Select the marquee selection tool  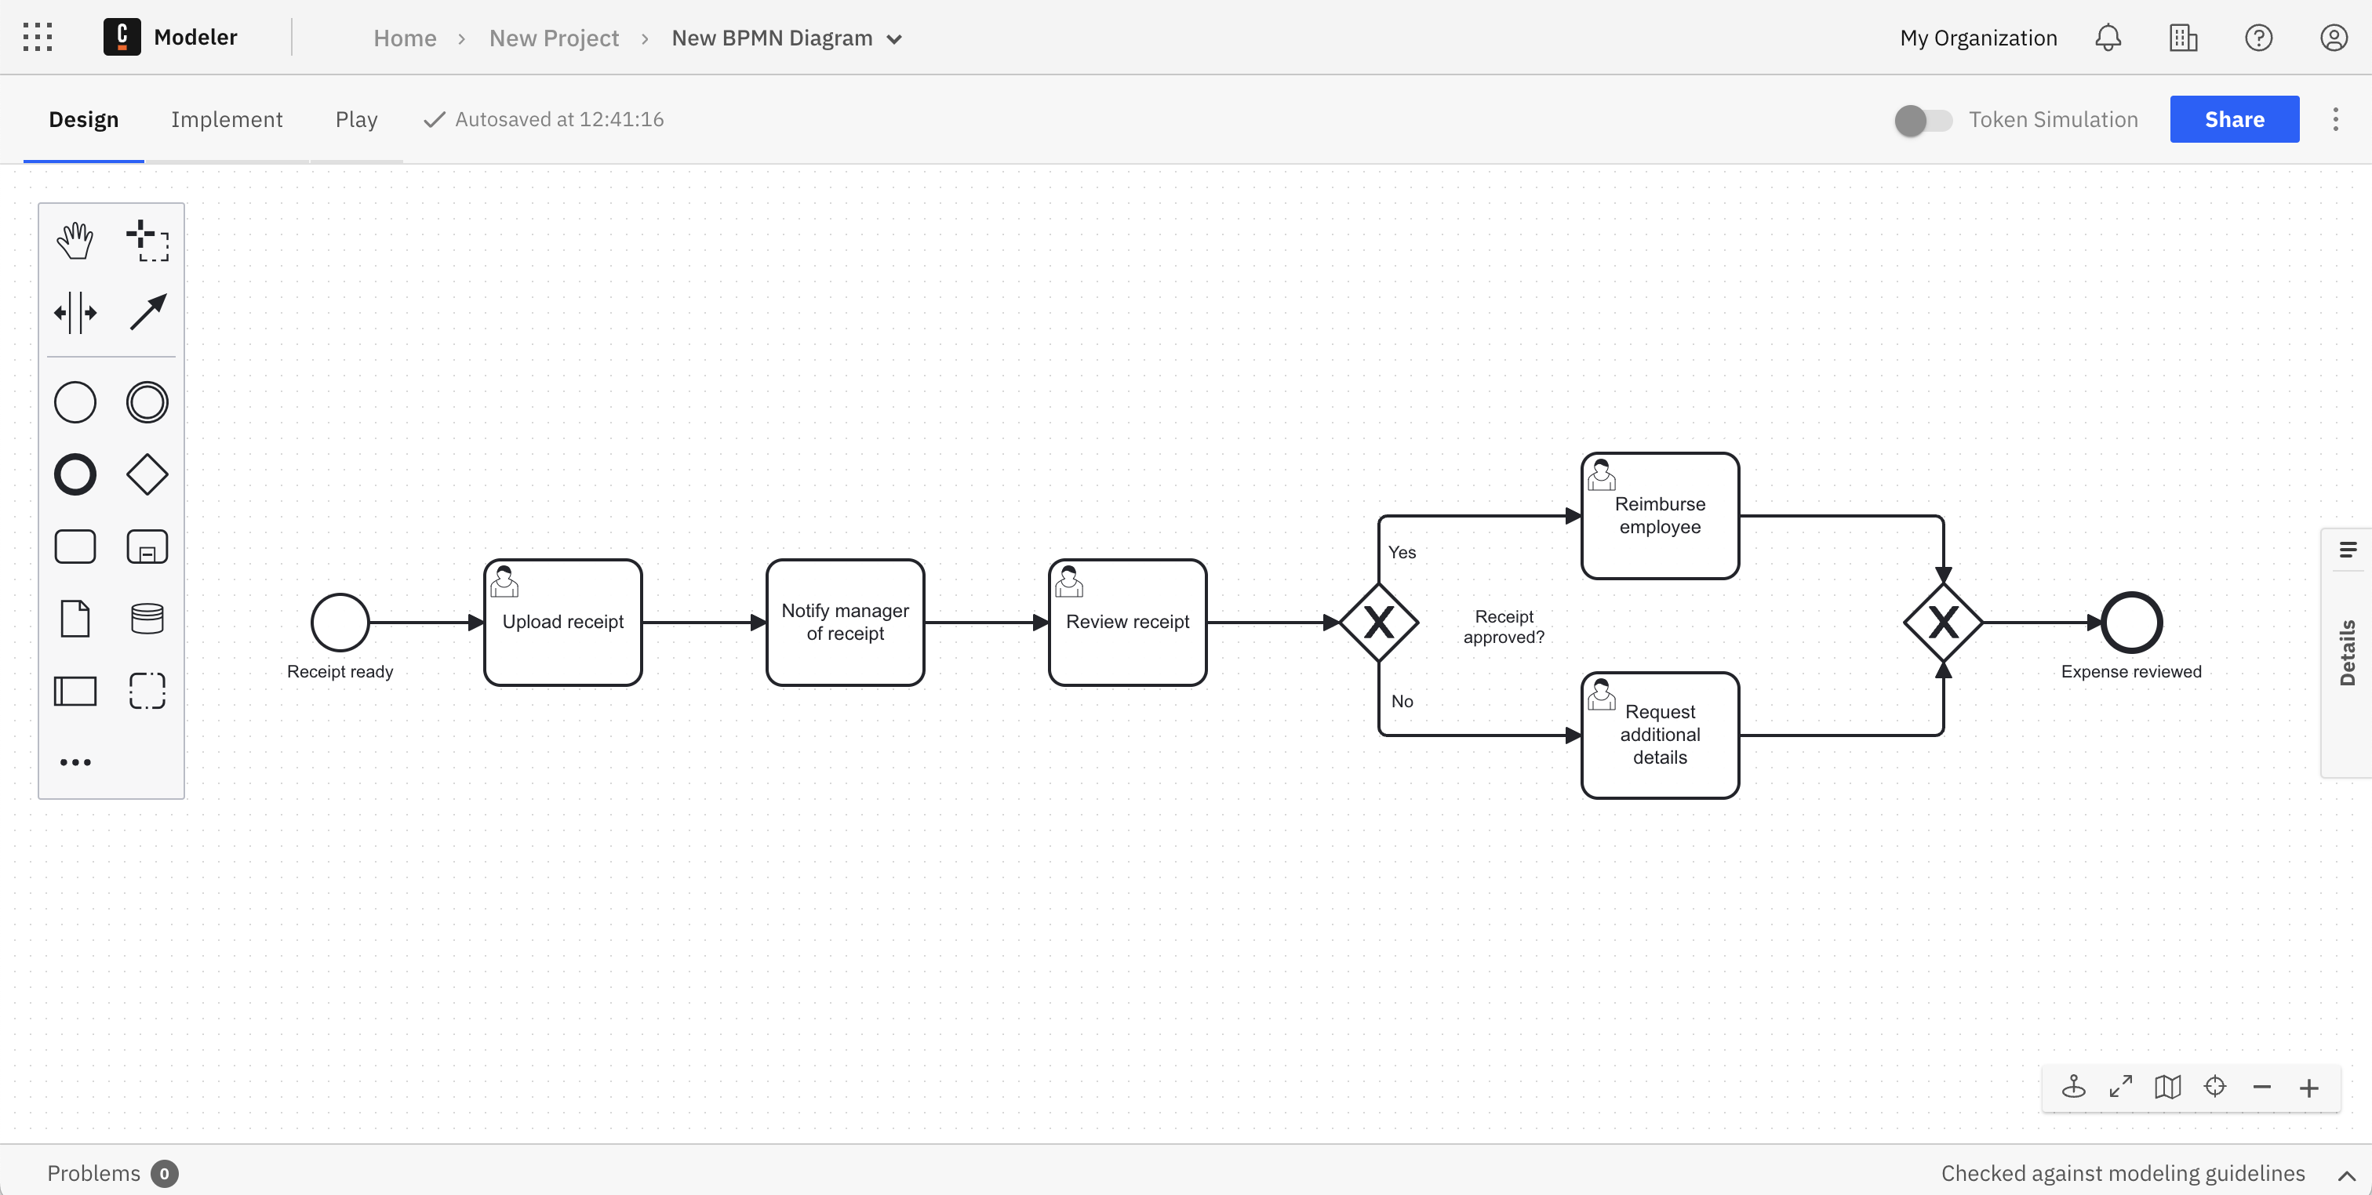pyautogui.click(x=148, y=241)
